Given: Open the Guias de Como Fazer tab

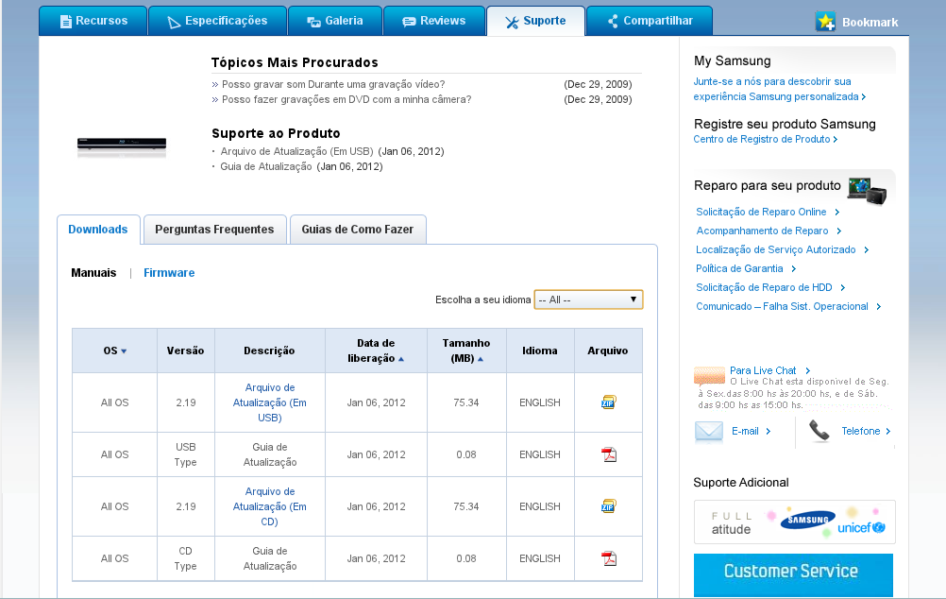Looking at the screenshot, I should pyautogui.click(x=358, y=230).
